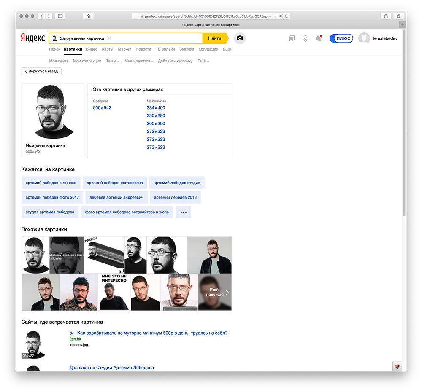
Task: Click the Yandex logo
Action: 32,38
